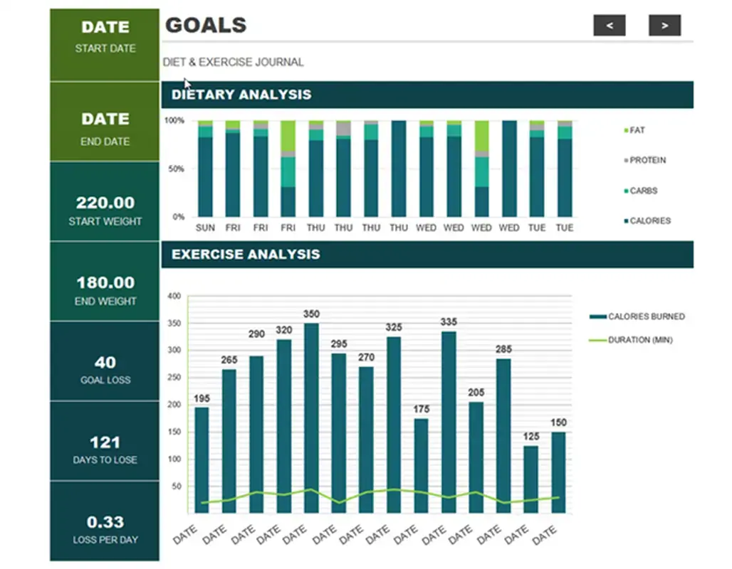Click the next arrow button
732x569 pixels.
pos(664,26)
